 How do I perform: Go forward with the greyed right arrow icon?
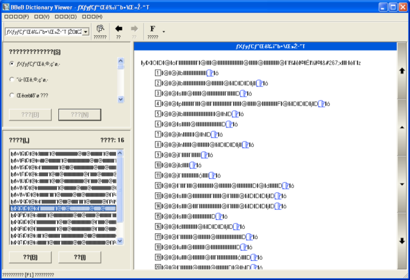click(x=135, y=28)
